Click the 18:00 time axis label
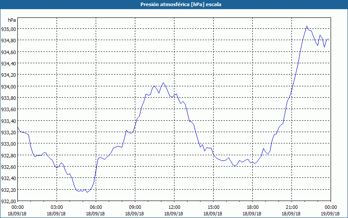The image size is (348, 218). (x=253, y=208)
